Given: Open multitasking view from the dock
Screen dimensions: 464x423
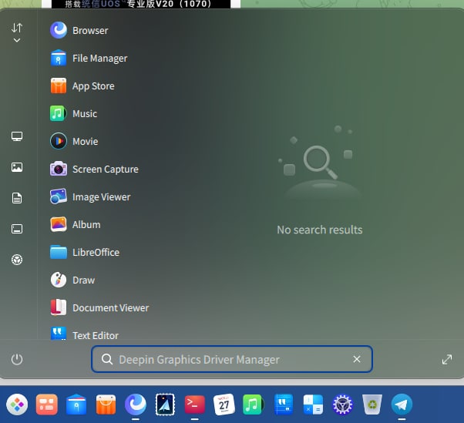Looking at the screenshot, I should [x=47, y=405].
